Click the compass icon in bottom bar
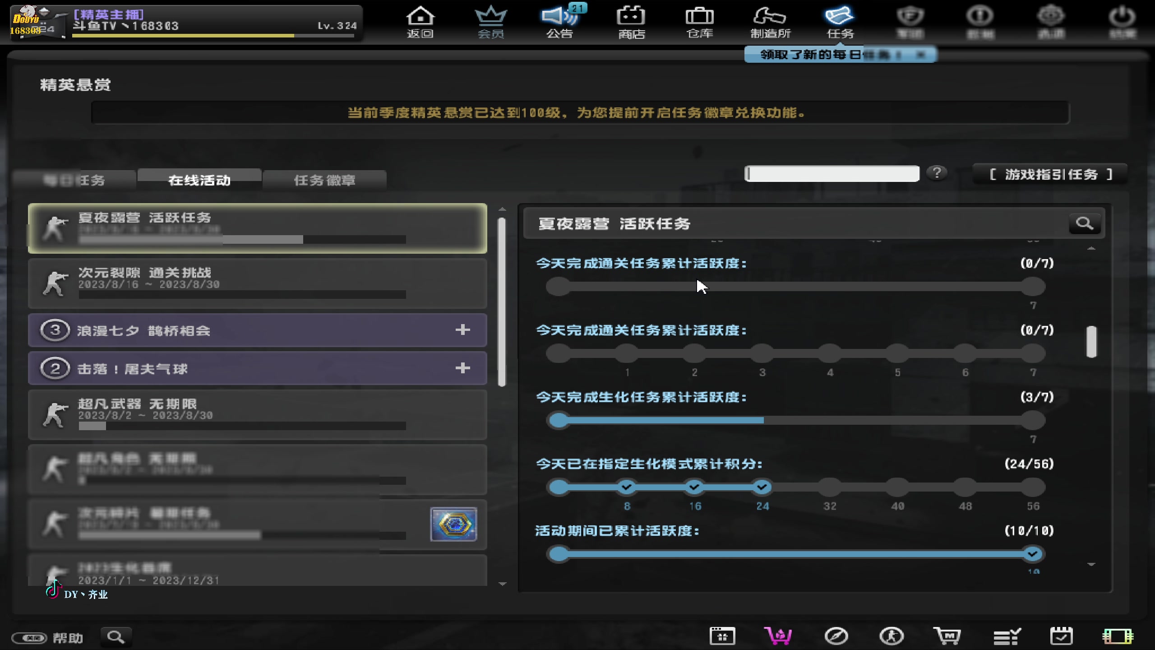 (x=836, y=636)
